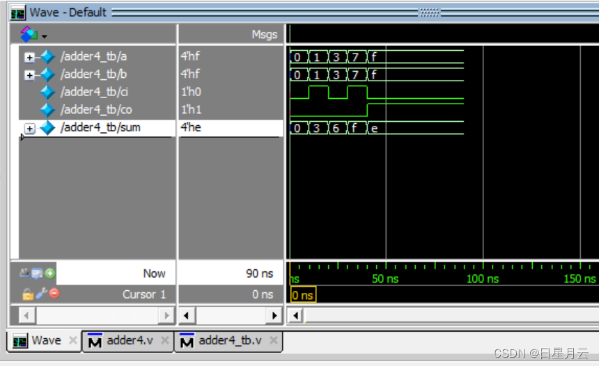The height and width of the screenshot is (366, 599).
Task: Select the /adder4_tb/ci signal
Action: 98,92
